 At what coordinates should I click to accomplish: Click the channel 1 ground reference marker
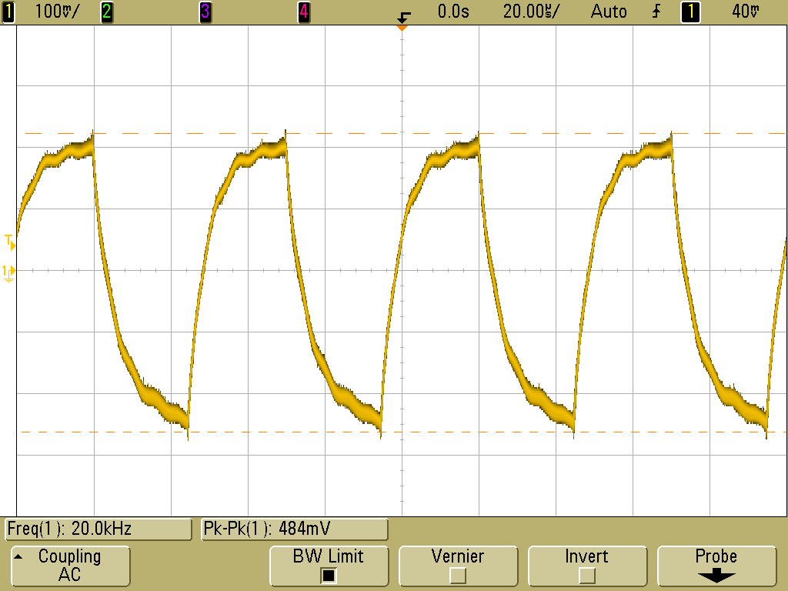tap(8, 272)
